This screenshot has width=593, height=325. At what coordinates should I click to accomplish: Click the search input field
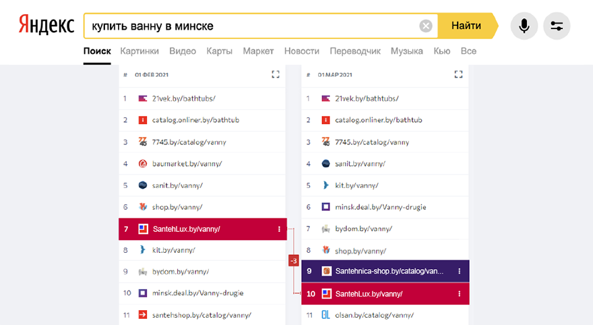point(249,26)
